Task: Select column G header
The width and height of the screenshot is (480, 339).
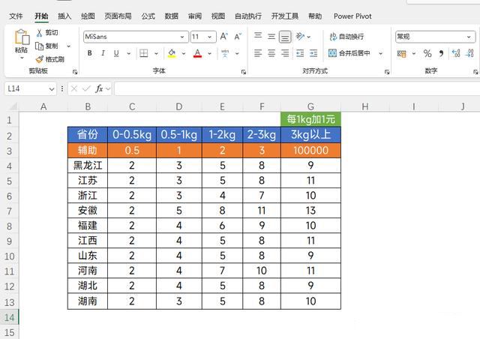Action: click(310, 106)
